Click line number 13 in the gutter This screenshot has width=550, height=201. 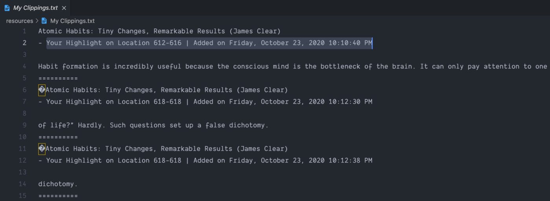click(x=23, y=172)
